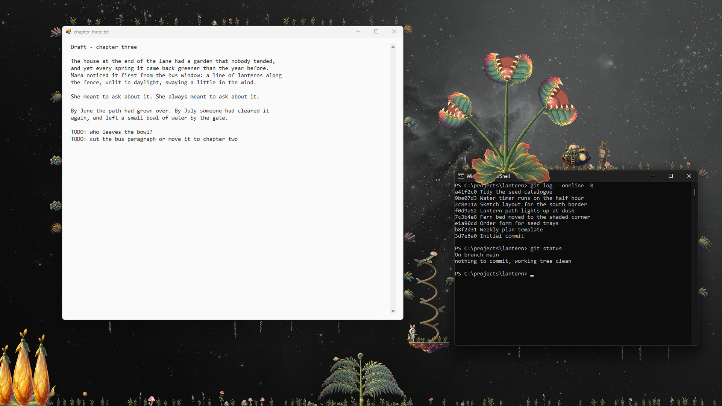This screenshot has height=406, width=722.
Task: Click the PowerShell window terminal icon
Action: click(x=461, y=176)
